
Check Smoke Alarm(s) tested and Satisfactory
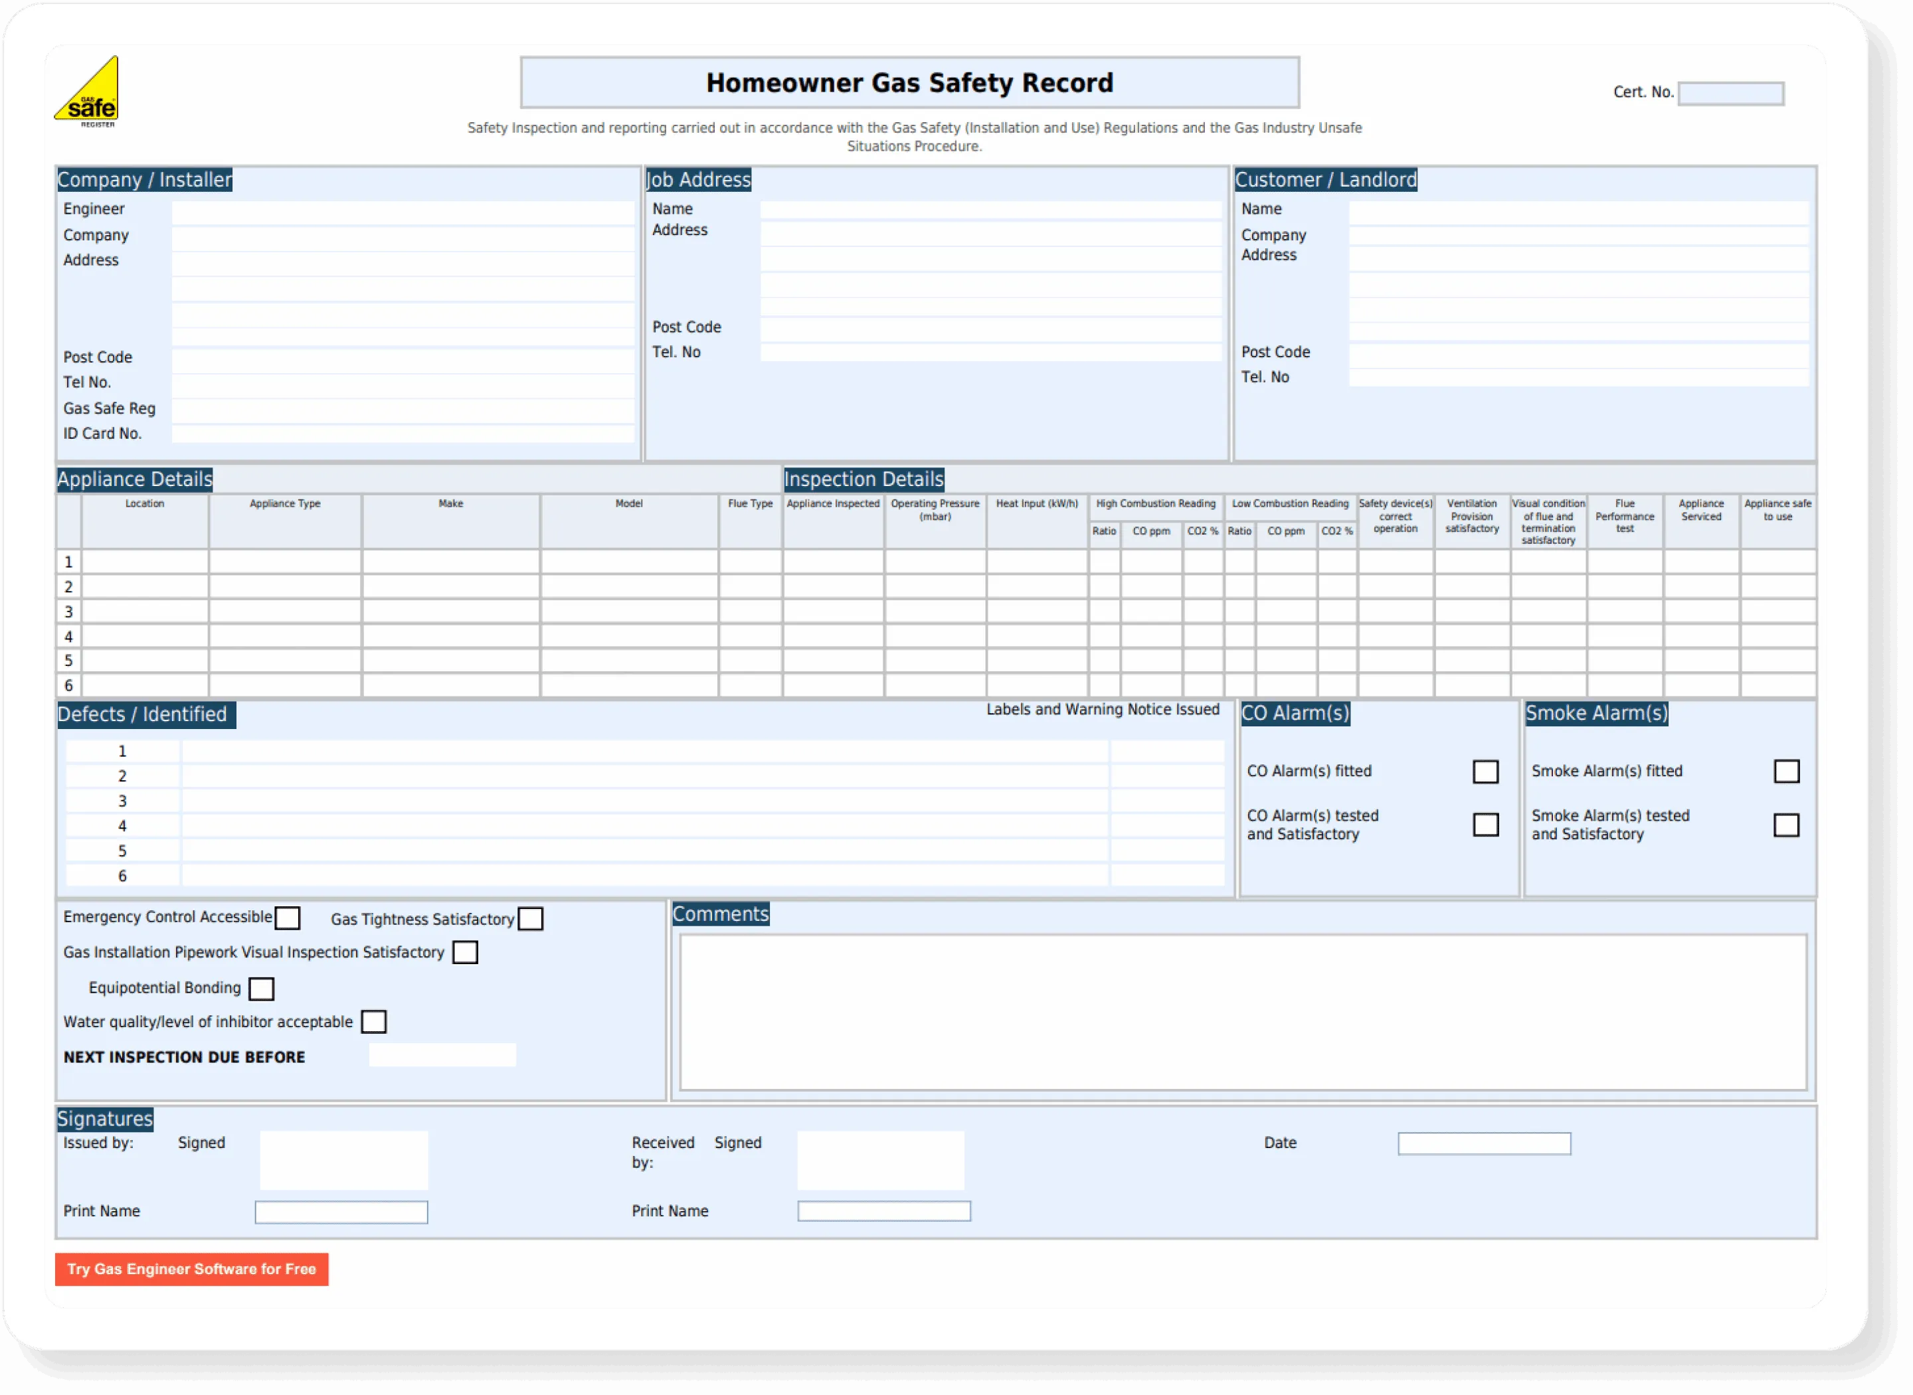[1787, 826]
